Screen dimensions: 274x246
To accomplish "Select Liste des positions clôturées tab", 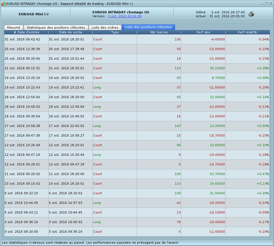I will pyautogui.click(x=148, y=27).
